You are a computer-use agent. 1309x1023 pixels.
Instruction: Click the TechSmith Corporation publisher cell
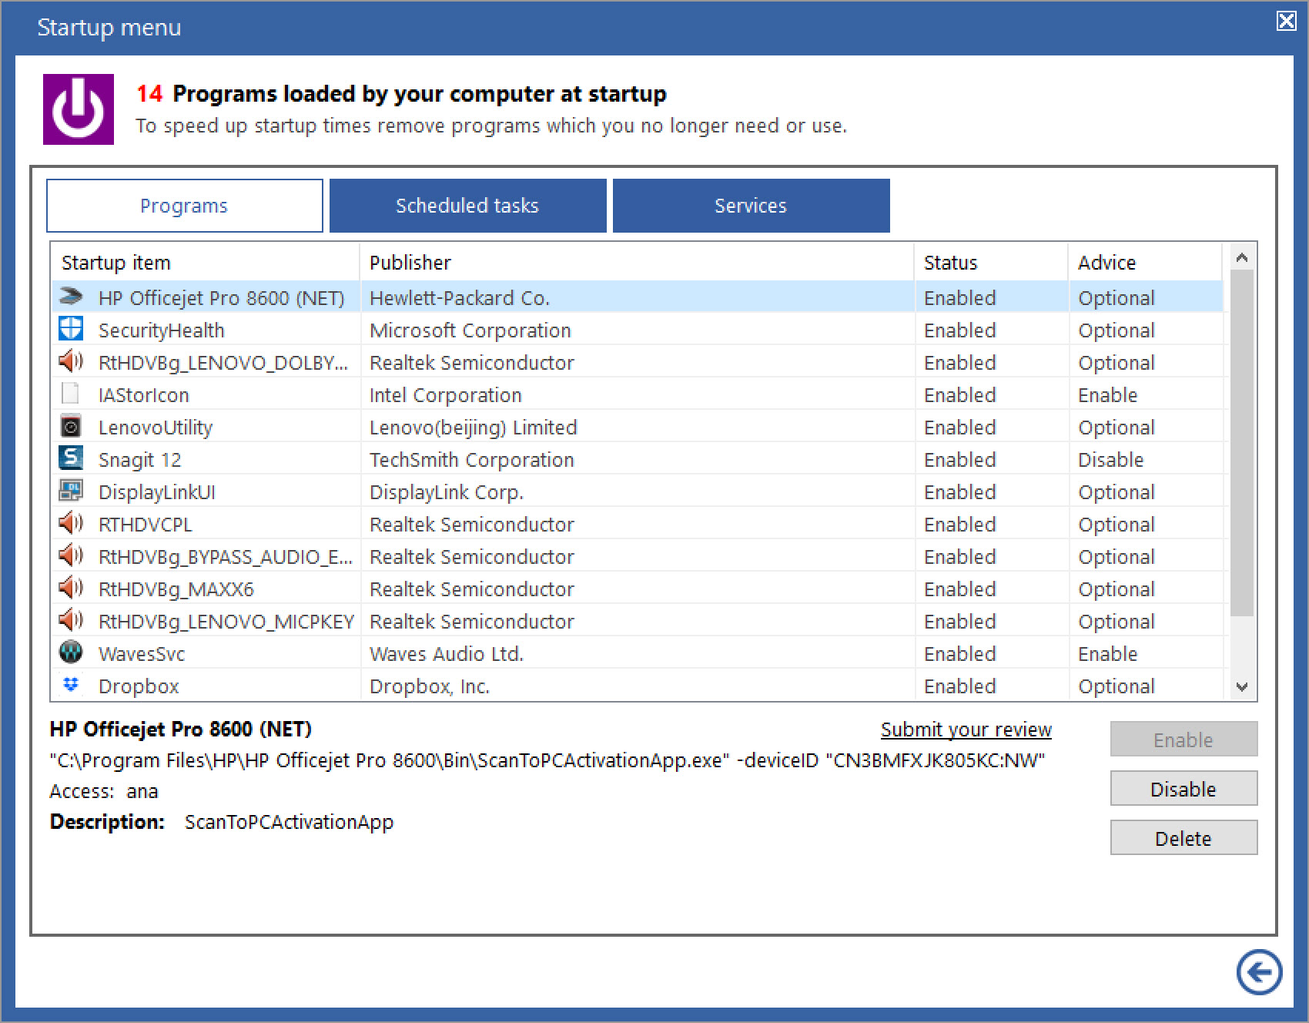[472, 460]
